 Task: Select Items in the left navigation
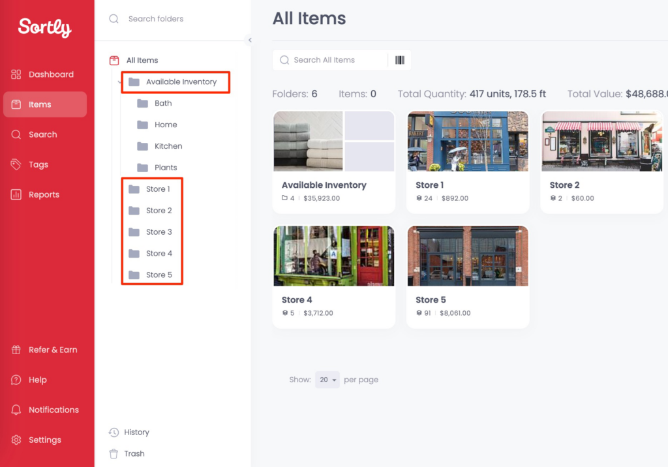tap(40, 104)
